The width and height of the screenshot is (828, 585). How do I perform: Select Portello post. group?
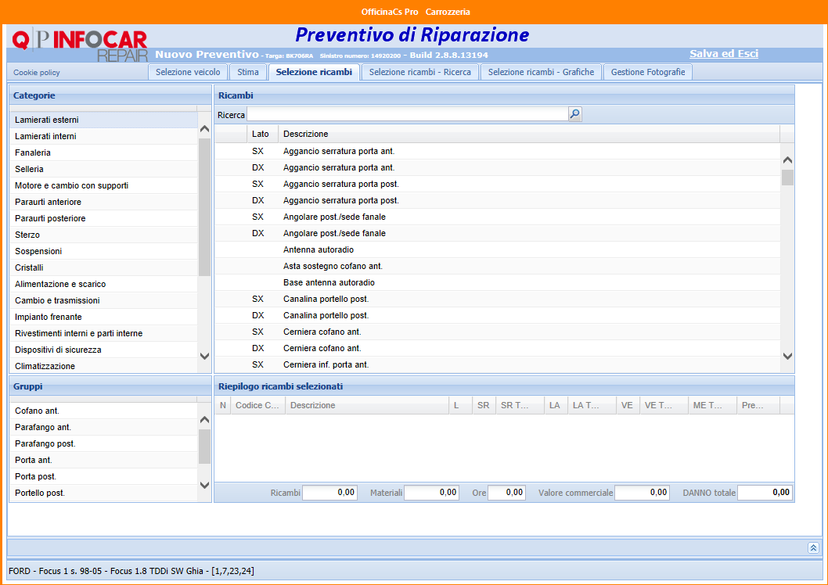tap(103, 492)
